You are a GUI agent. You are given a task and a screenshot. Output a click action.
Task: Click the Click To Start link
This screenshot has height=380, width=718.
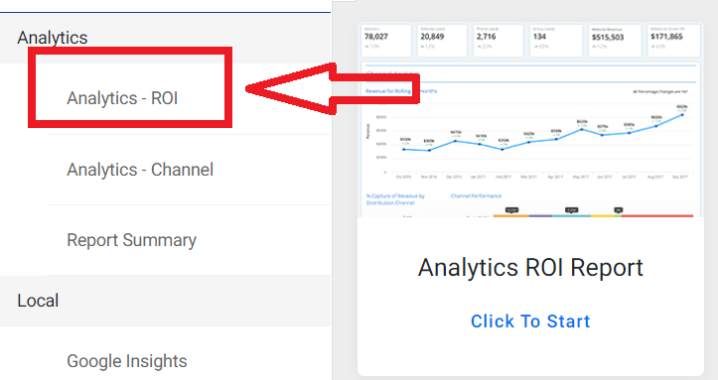pos(530,321)
